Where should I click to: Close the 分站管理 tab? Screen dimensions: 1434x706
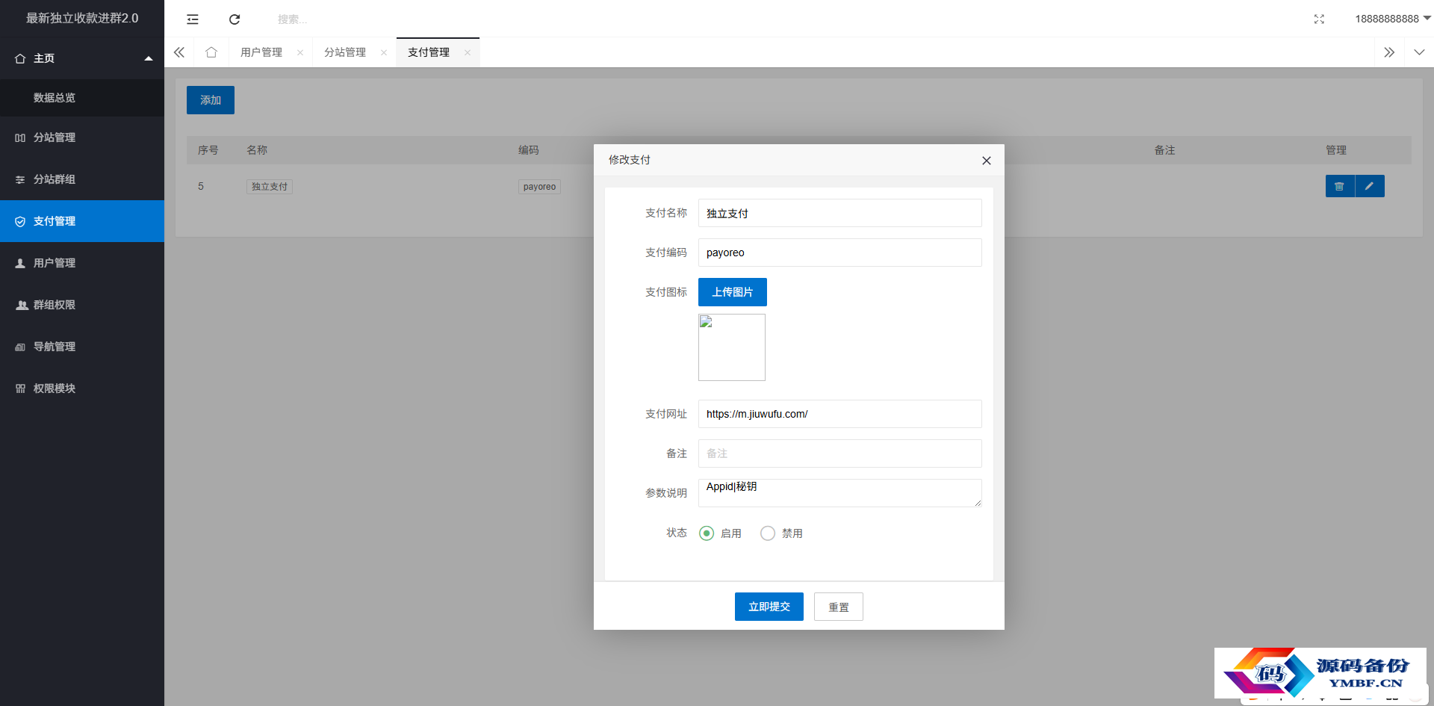coord(384,52)
